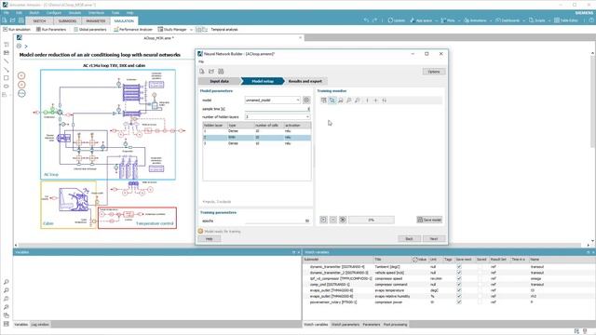Open the Log window tab at bottom left
This screenshot has width=596, height=335.
point(40,325)
